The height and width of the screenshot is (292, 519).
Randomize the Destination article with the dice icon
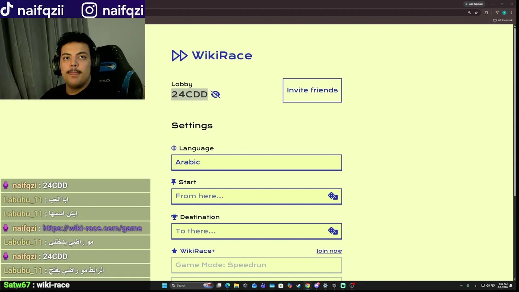[333, 231]
